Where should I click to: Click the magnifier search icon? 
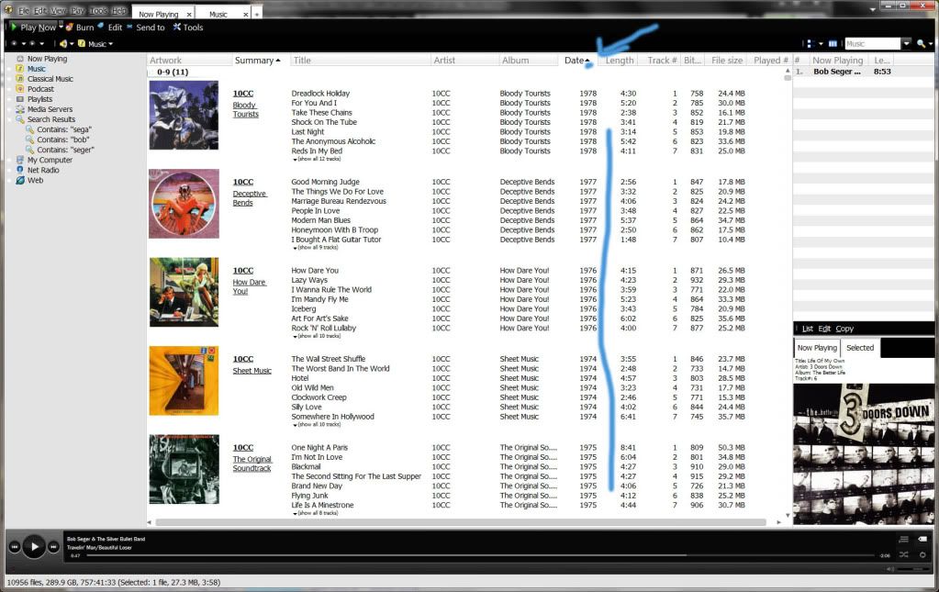tap(919, 43)
